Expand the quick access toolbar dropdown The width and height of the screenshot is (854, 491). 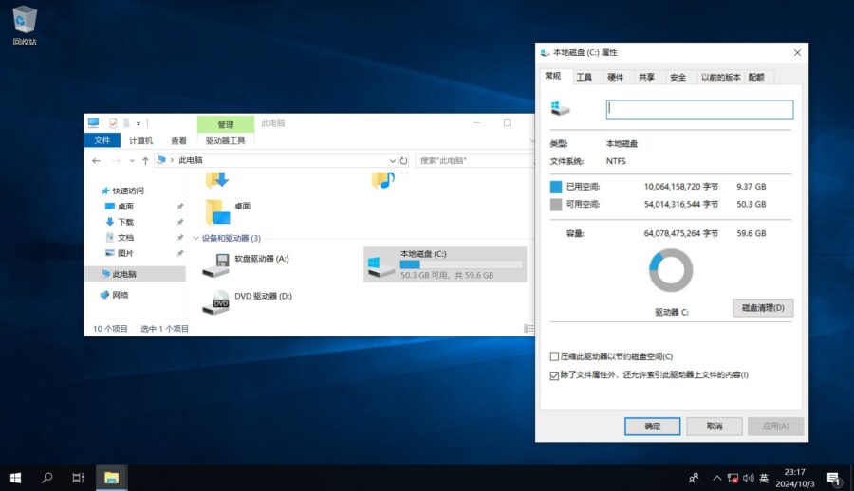click(x=139, y=124)
